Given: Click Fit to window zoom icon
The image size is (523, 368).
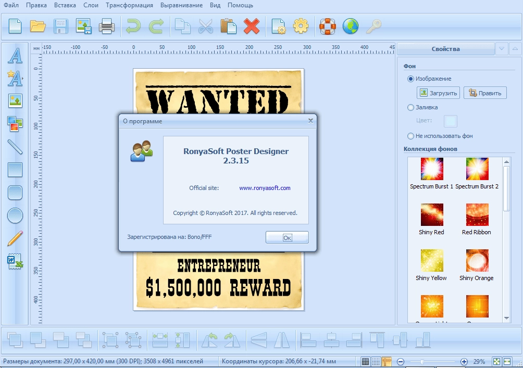Looking at the screenshot, I should (496, 362).
